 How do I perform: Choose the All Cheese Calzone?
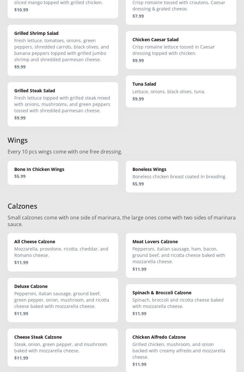[63, 252]
